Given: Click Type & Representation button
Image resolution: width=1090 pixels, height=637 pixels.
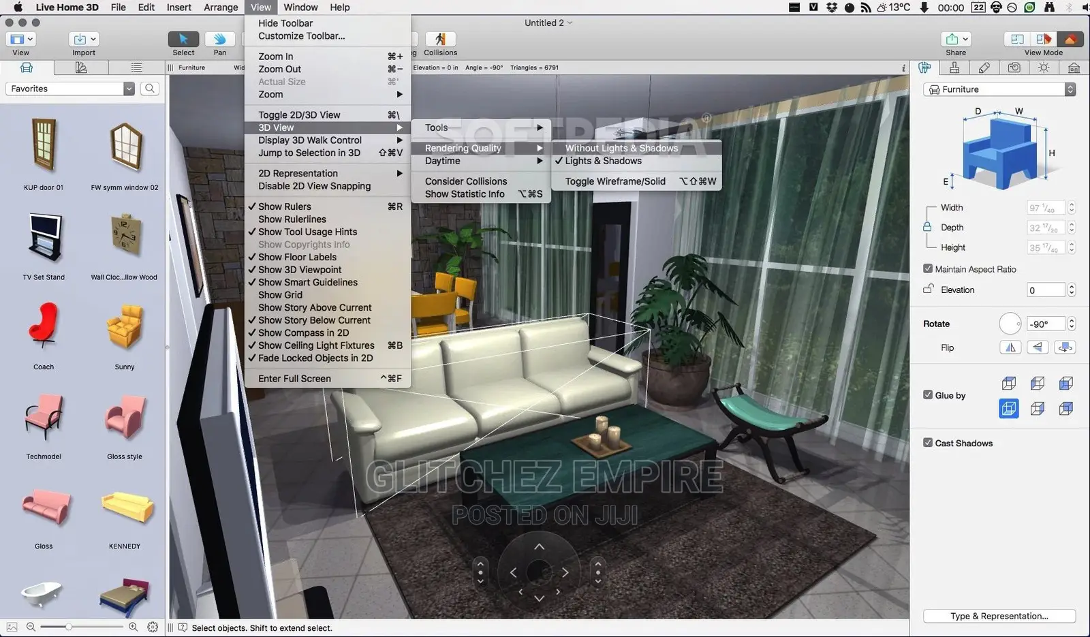Looking at the screenshot, I should [999, 616].
